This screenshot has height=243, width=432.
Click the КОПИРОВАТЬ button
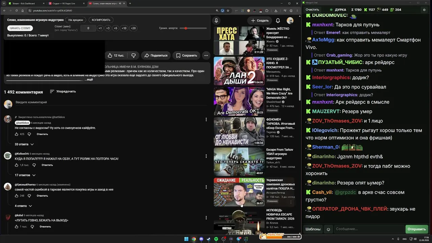point(101,20)
